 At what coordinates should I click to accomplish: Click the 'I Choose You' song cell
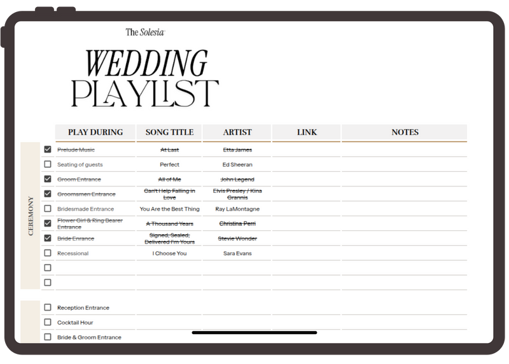169,253
